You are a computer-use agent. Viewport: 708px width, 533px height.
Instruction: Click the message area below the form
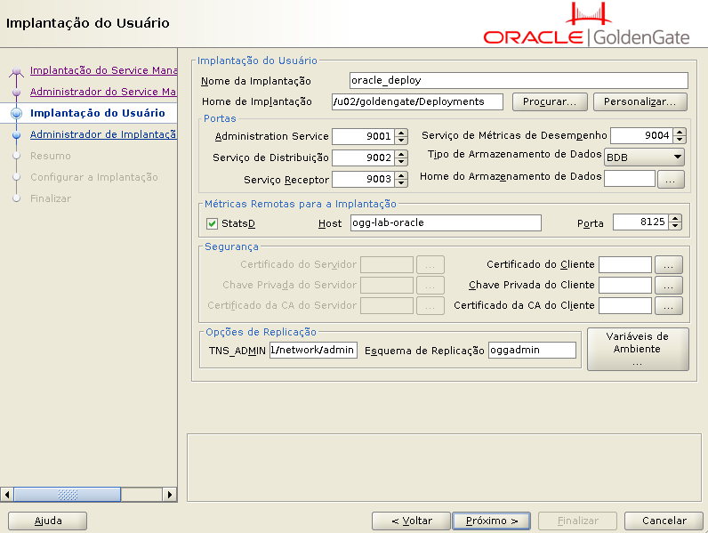pyautogui.click(x=444, y=467)
